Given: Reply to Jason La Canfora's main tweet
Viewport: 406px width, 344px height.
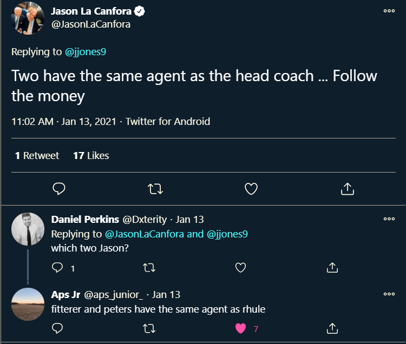Looking at the screenshot, I should [x=59, y=189].
